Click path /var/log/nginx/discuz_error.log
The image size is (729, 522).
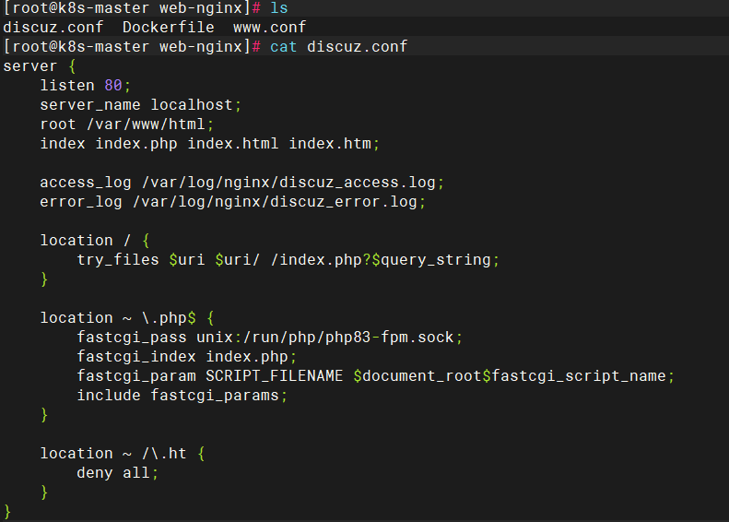(275, 201)
